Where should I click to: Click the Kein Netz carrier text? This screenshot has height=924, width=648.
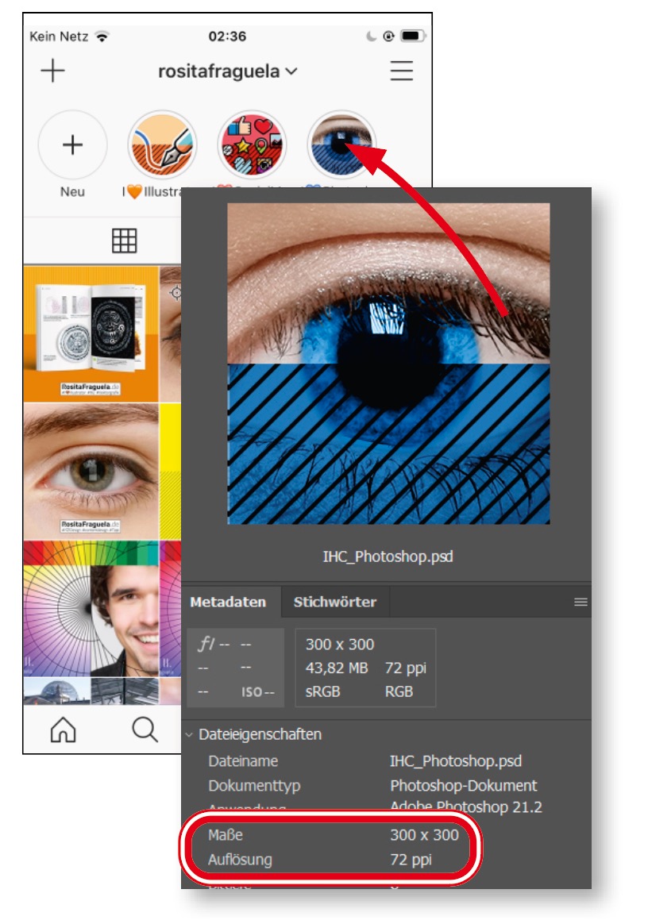click(x=59, y=37)
